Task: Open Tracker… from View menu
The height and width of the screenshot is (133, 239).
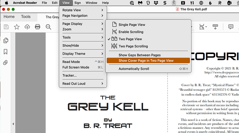Action: coord(83,76)
